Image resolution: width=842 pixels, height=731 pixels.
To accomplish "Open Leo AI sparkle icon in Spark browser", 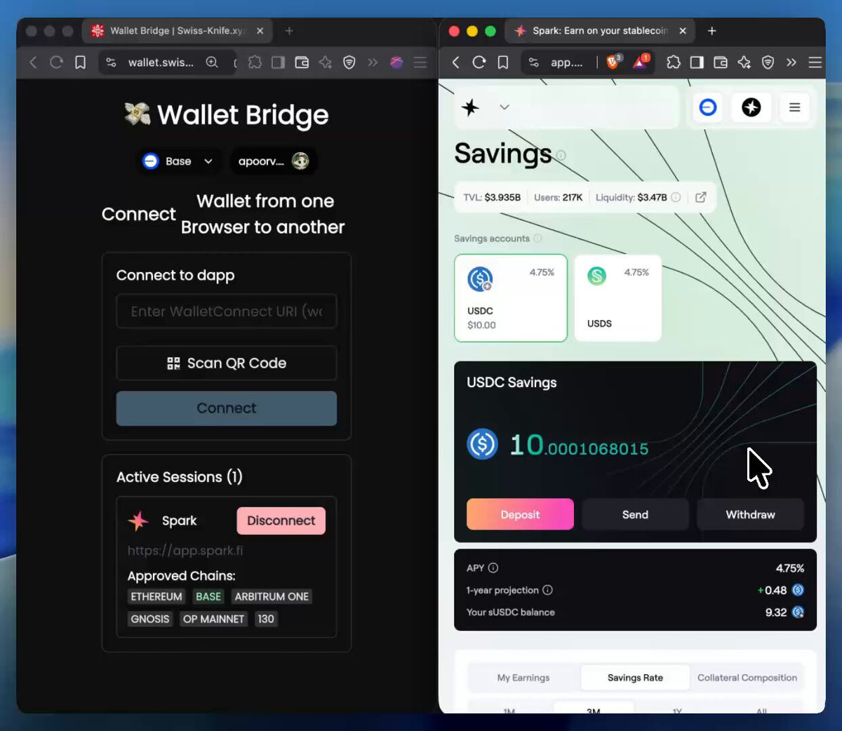I will click(744, 62).
